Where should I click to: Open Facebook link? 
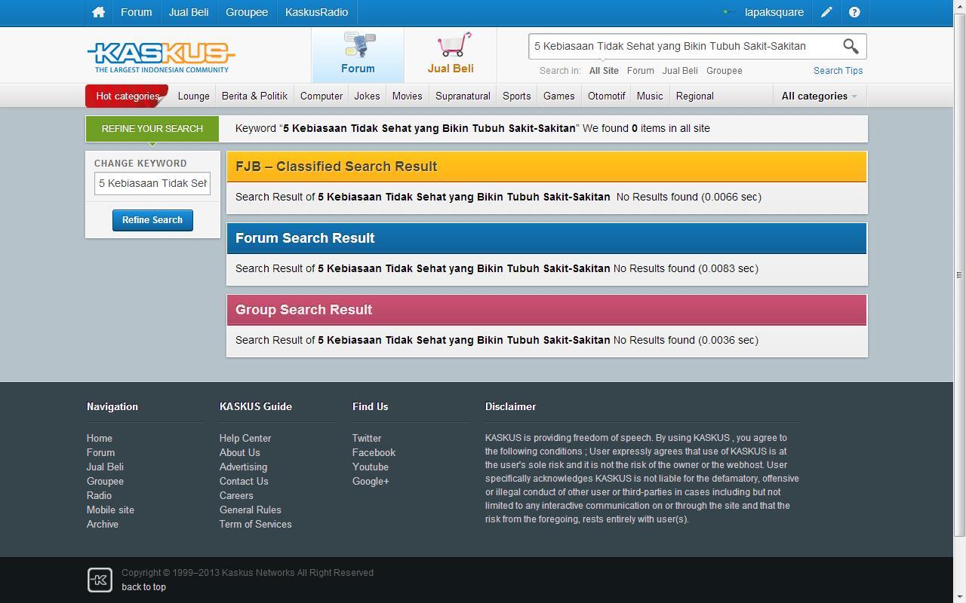point(374,452)
